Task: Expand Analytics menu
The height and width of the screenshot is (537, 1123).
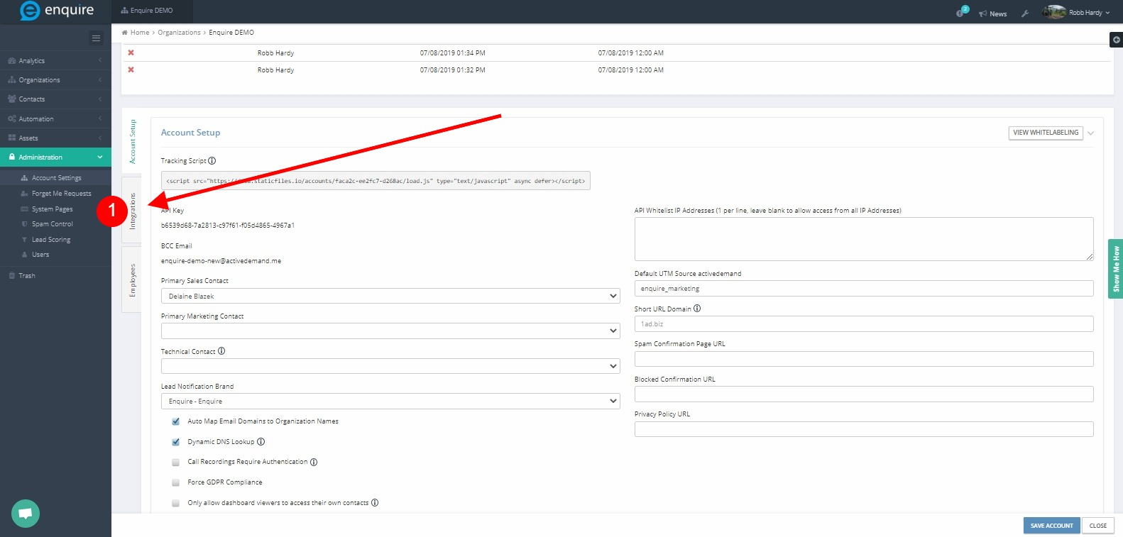Action: click(x=55, y=61)
